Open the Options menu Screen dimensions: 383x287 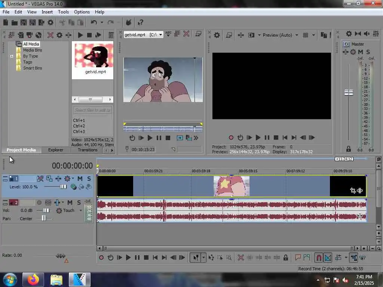[82, 12]
